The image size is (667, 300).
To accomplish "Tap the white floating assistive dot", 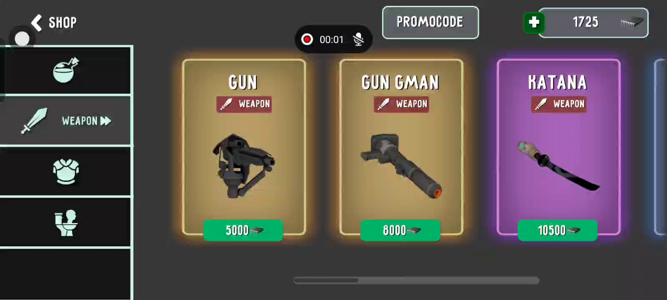I will tap(22, 39).
